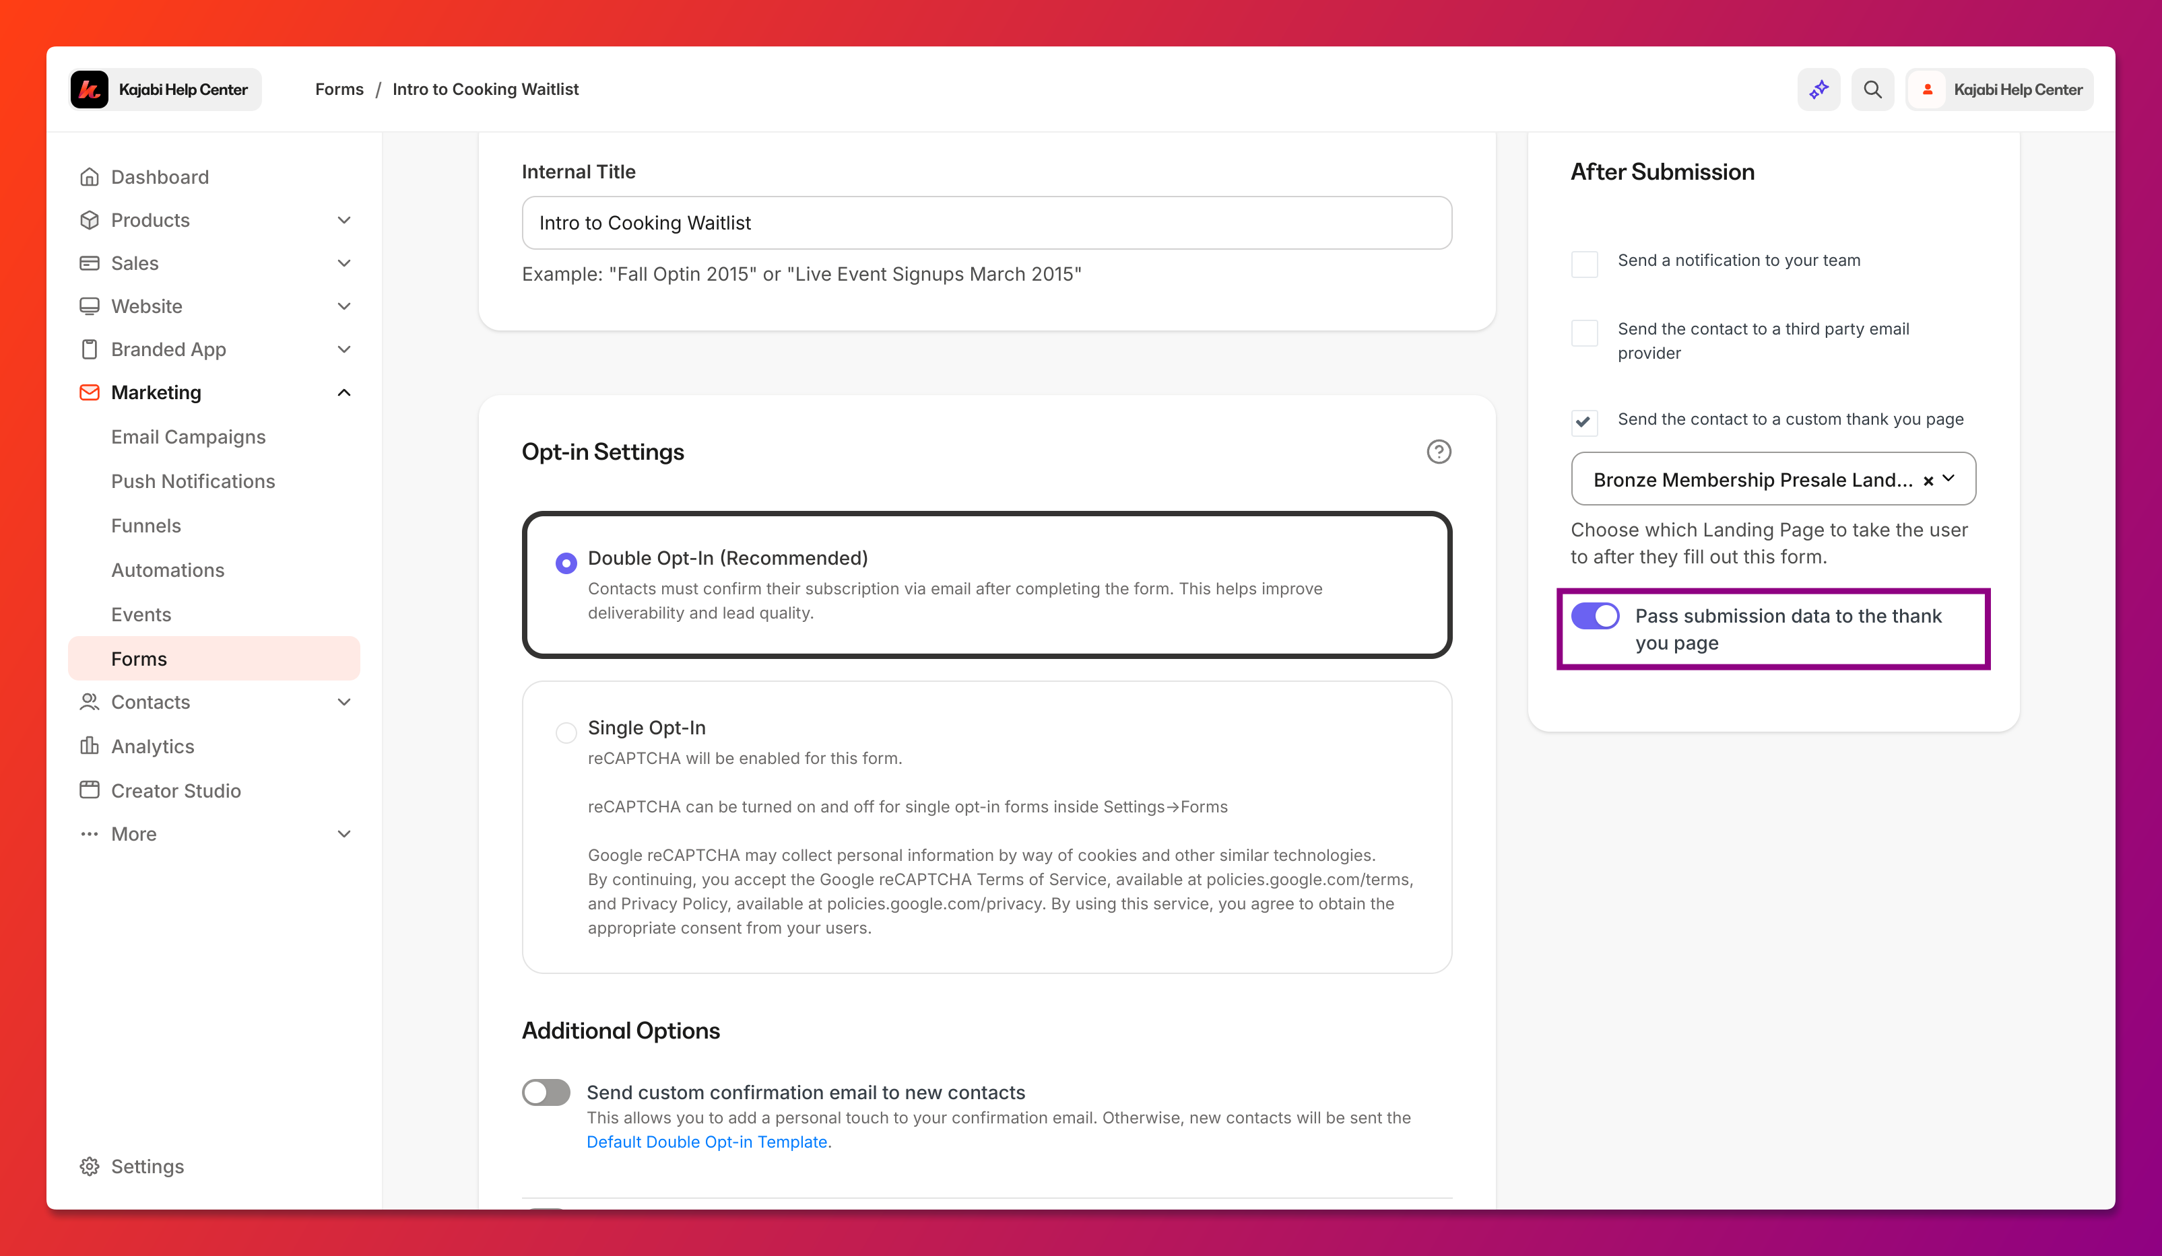Open Forms in sidebar
This screenshot has width=2162, height=1256.
point(214,658)
